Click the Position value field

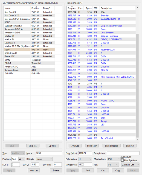pos(15,159)
